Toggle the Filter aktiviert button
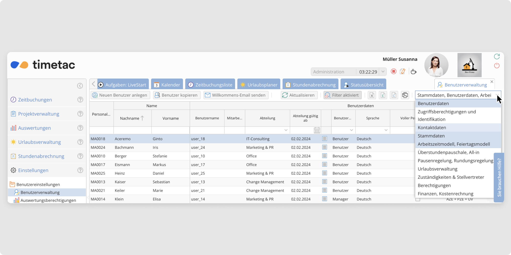 [342, 95]
